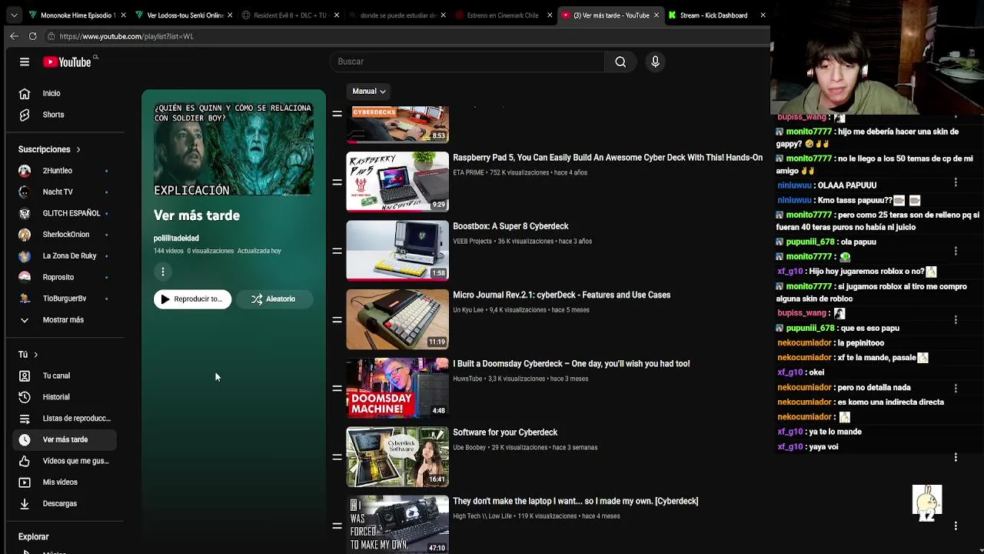
Task: Open Vídeos que me gustan sidebar entry
Action: 65,461
